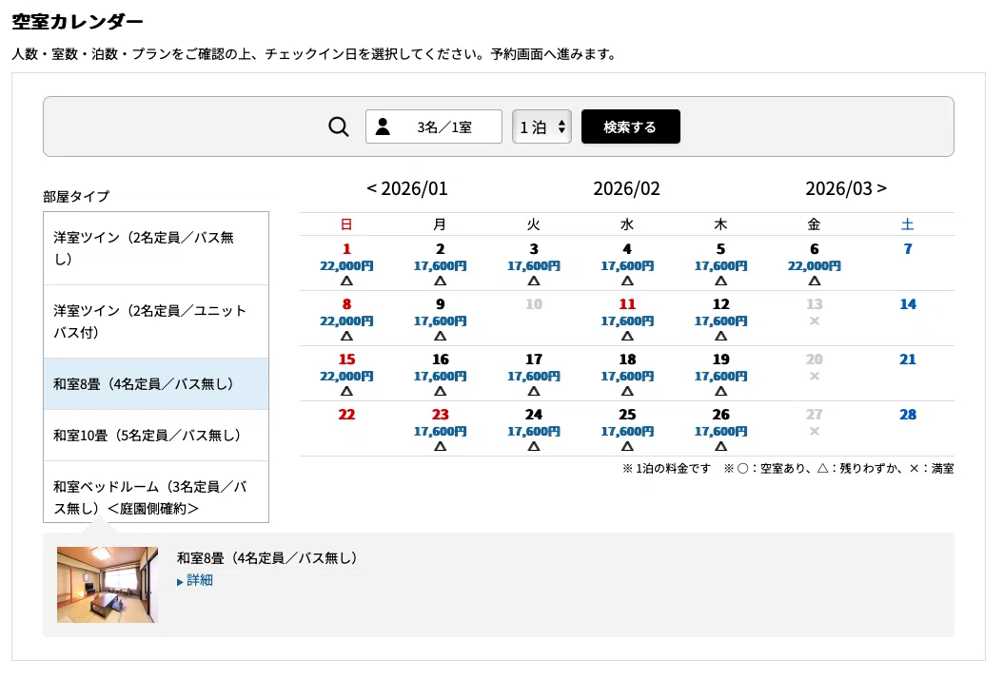Select 和室8畳(4名定員/バス無し) room type
This screenshot has height=680, width=1004.
156,384
